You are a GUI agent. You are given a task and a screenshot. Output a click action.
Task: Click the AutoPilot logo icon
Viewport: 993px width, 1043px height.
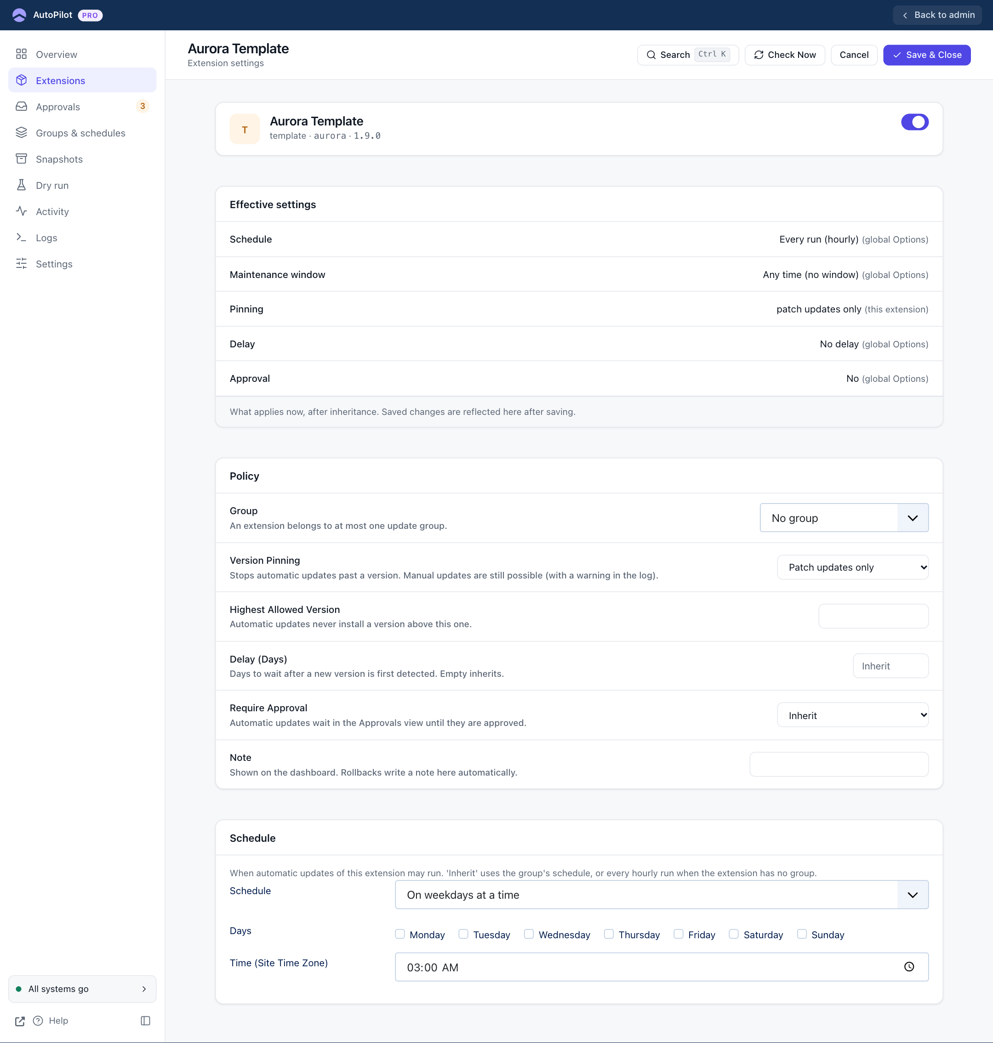19,15
